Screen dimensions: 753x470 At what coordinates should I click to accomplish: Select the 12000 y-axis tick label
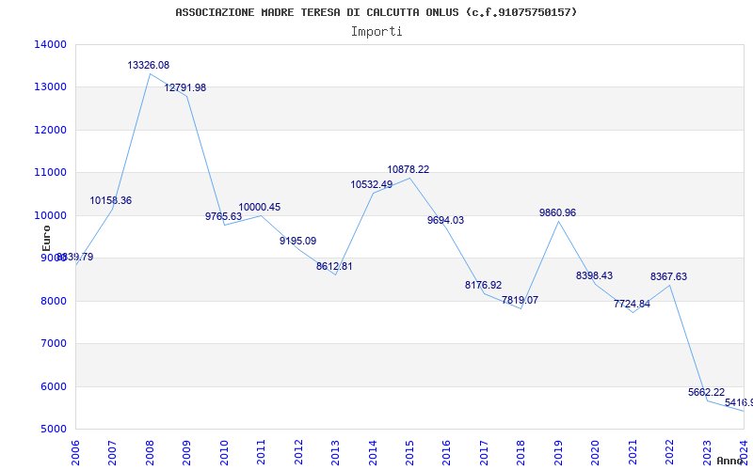(51, 130)
